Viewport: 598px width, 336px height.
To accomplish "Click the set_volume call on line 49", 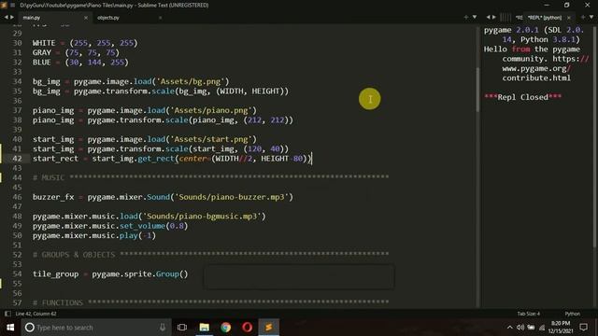I will [x=142, y=226].
